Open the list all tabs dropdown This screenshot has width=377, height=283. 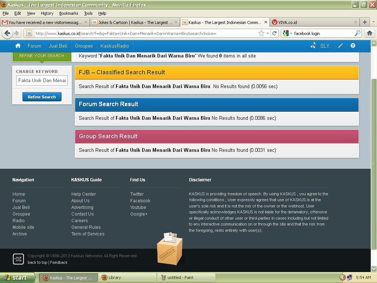(373, 22)
